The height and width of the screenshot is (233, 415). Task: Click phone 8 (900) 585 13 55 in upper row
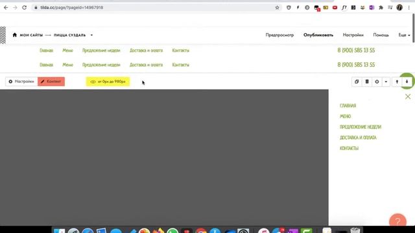click(x=356, y=50)
